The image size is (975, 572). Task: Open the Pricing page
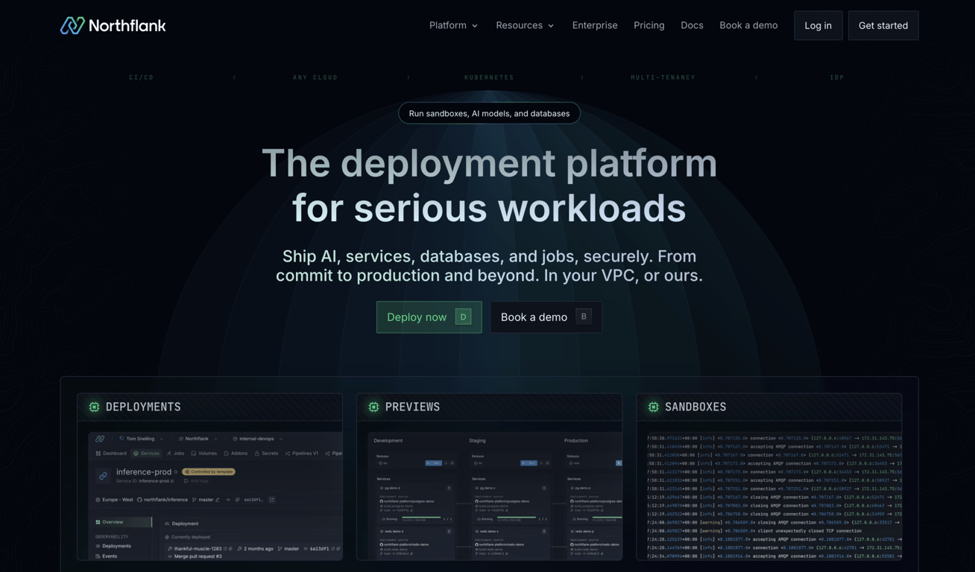[x=649, y=25]
